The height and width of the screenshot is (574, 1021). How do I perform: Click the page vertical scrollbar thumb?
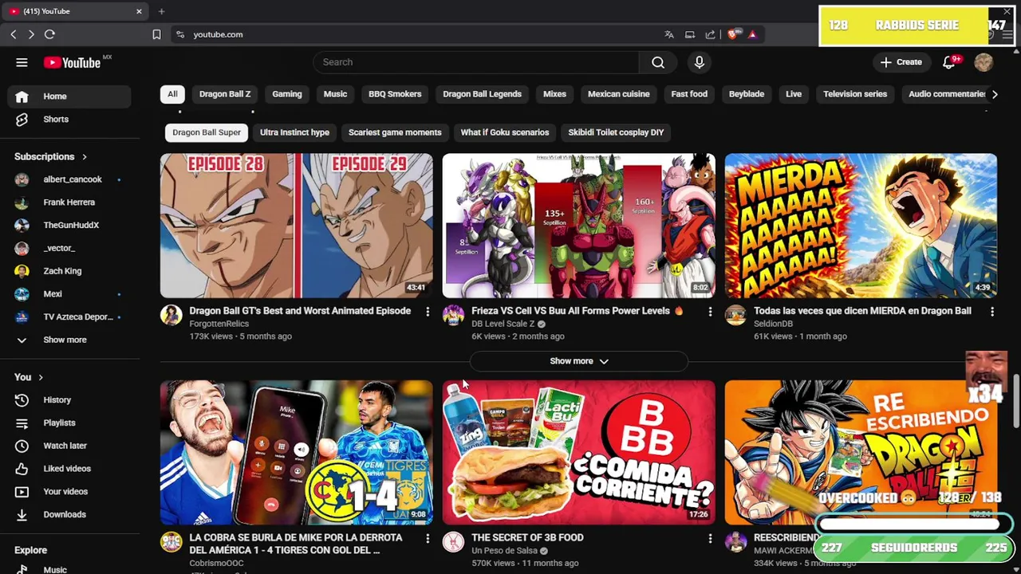point(1015,401)
